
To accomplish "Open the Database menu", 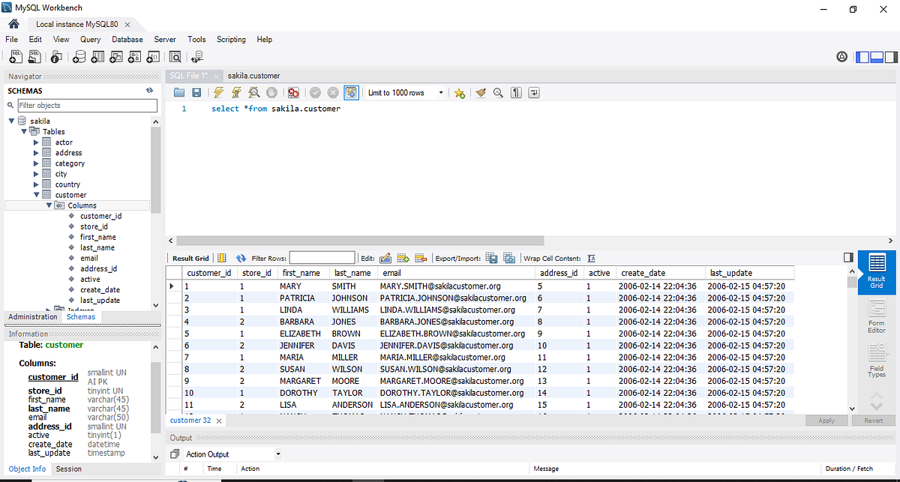I will tap(127, 39).
